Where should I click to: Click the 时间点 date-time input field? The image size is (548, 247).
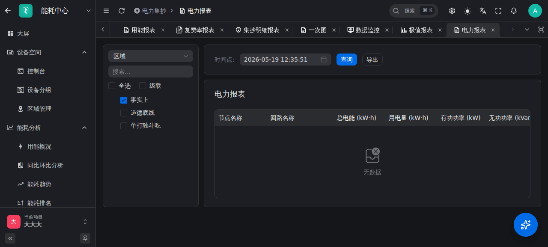click(286, 60)
